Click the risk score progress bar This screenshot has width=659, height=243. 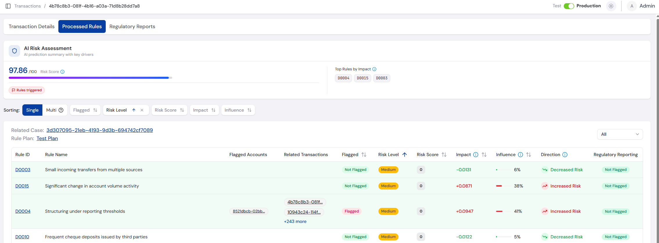pos(90,78)
